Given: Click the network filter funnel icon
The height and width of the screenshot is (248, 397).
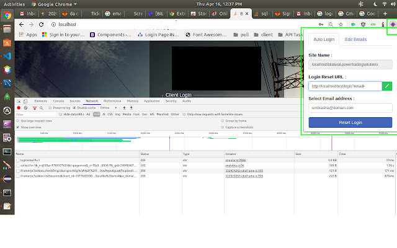Looking at the screenshot, I should point(33,108).
